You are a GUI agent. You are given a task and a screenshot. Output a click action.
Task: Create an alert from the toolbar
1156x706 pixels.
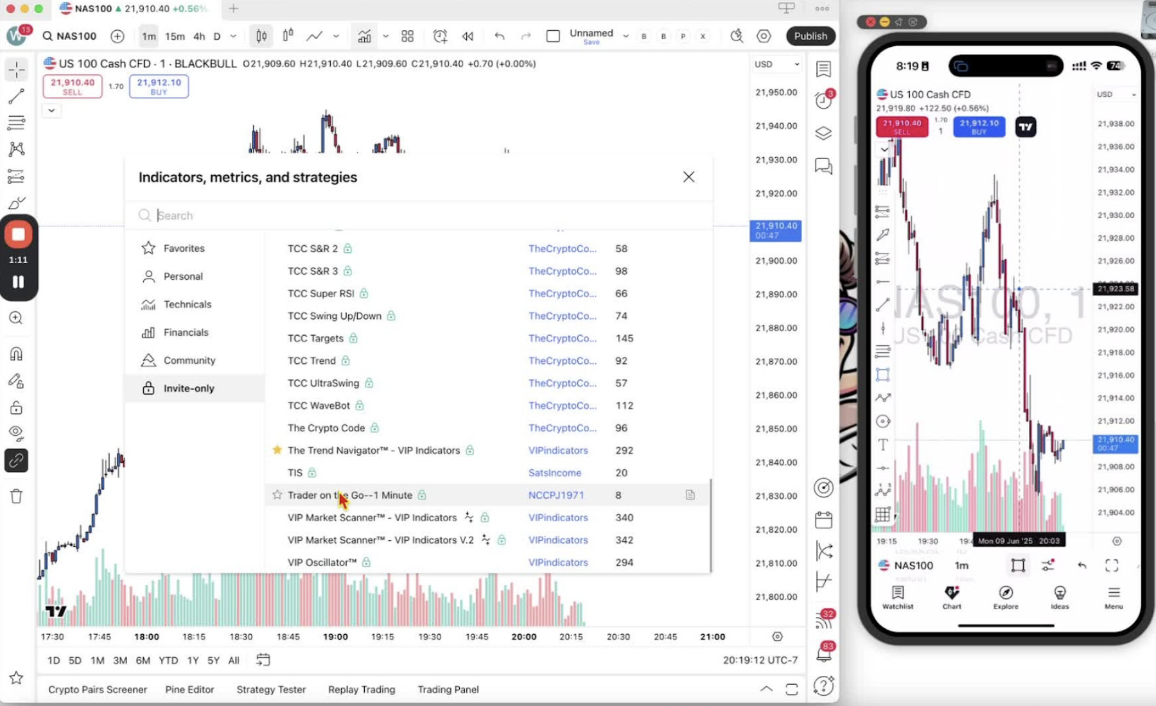[440, 36]
